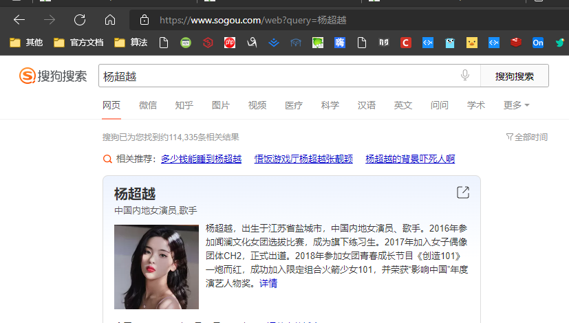
Task: Click the subtitle 中国内地女演员,歌手
Action: coord(155,210)
